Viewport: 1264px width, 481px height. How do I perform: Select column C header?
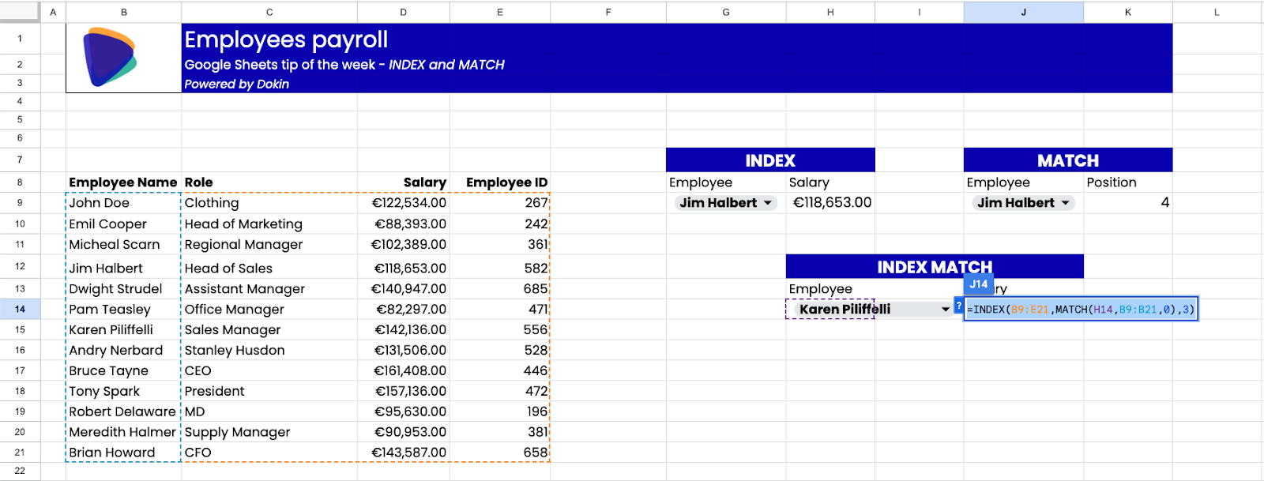269,12
